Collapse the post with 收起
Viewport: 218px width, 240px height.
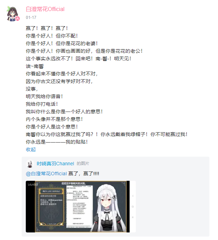point(31,149)
